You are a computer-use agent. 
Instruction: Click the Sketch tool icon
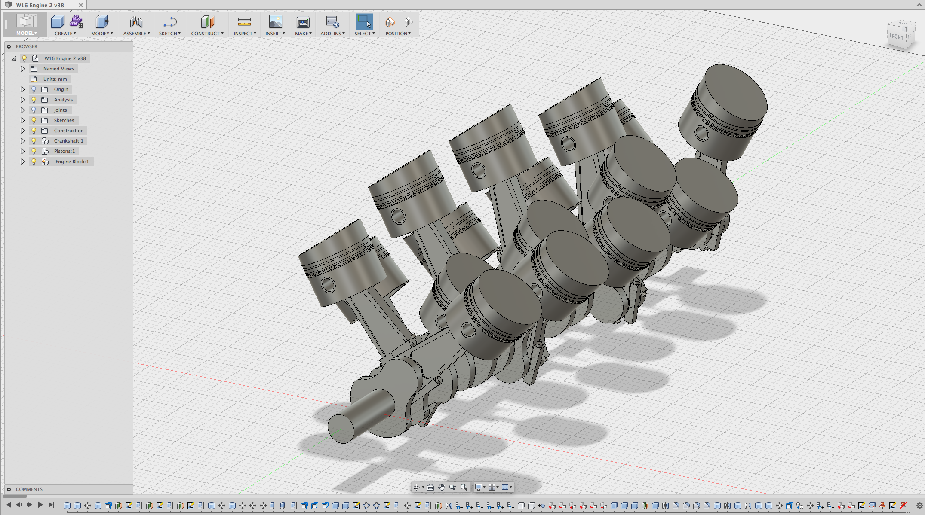pyautogui.click(x=170, y=21)
